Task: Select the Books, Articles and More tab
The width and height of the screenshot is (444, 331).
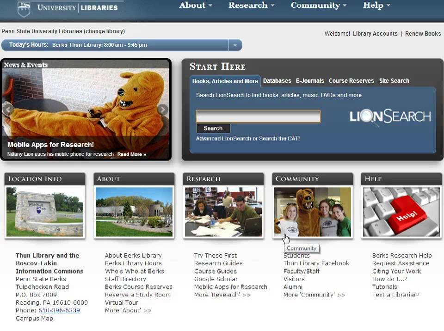Action: click(x=225, y=81)
